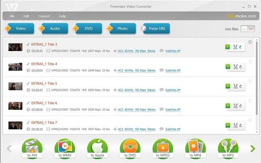Rotate video EXTRAS_1 Title 7
The width and height of the screenshot is (261, 163).
point(240,125)
